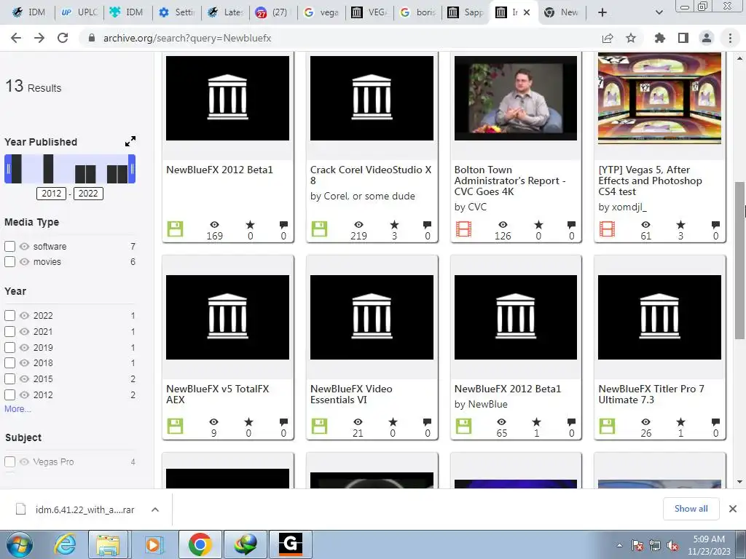Viewport: 746px width, 559px height.
Task: Open Windows Explorer folder from taskbar
Action: [x=108, y=544]
